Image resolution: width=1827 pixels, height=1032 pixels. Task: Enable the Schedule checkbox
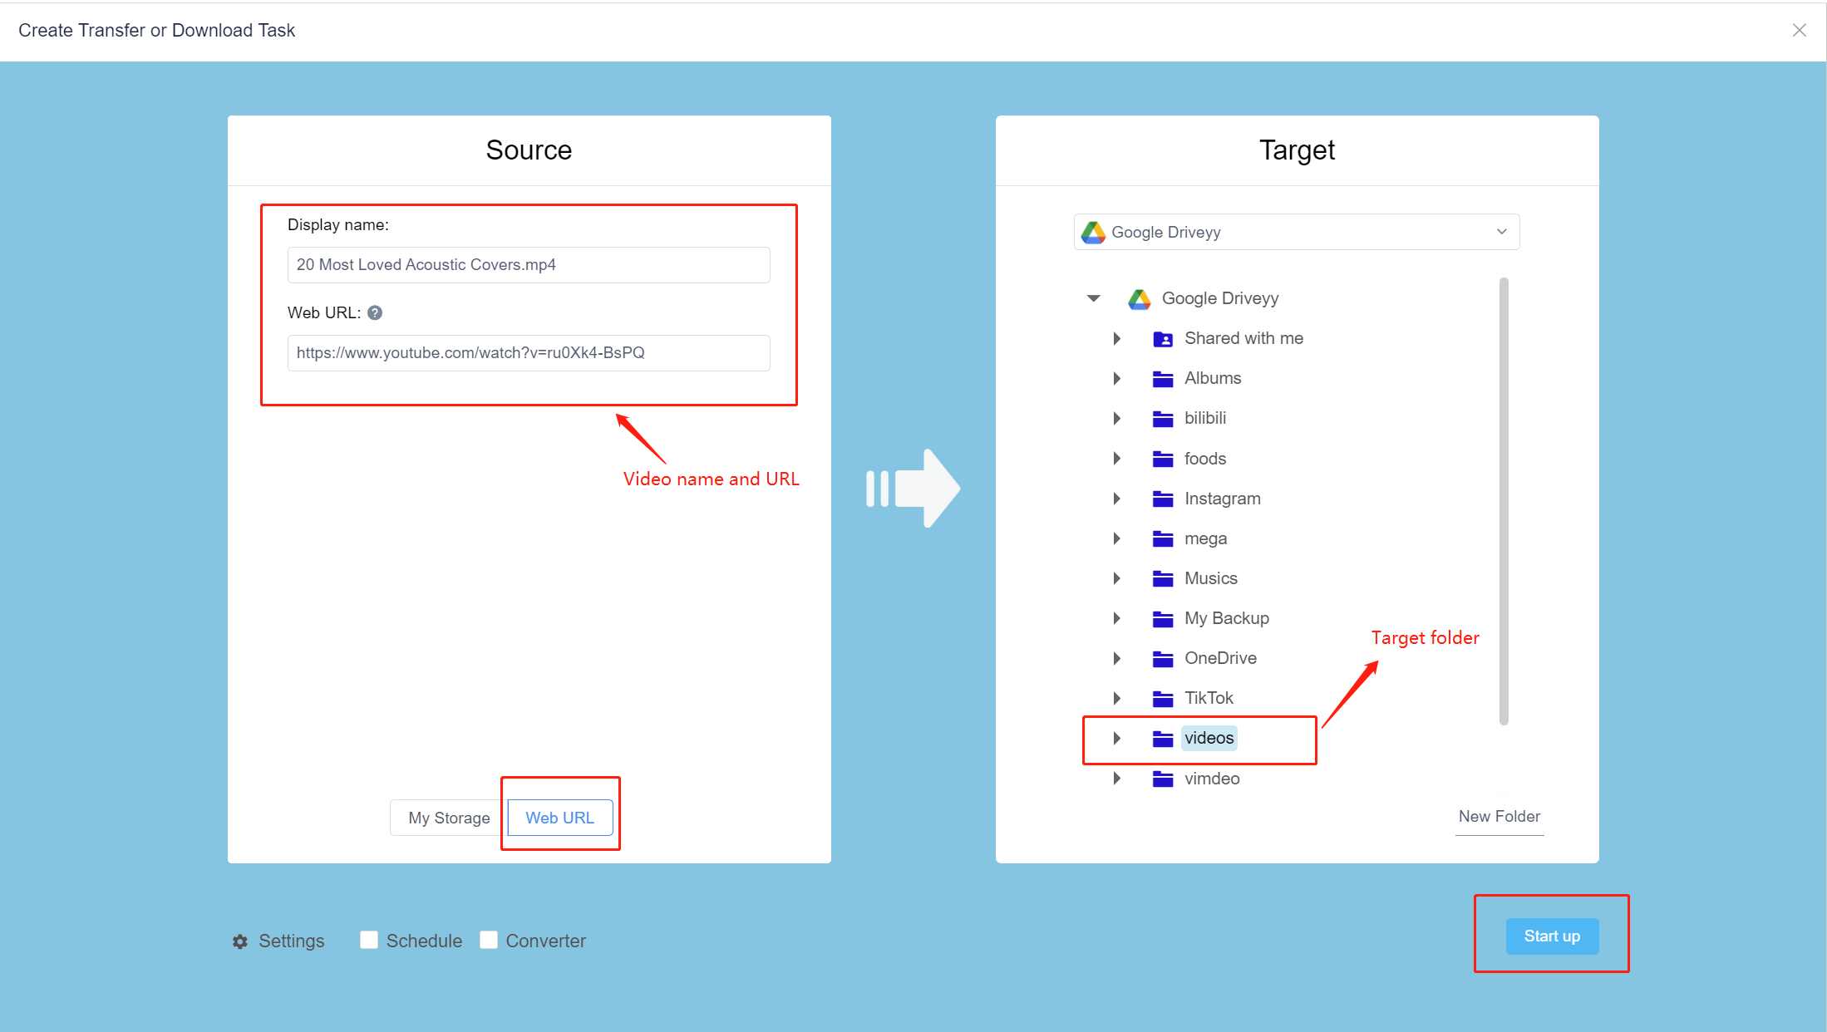point(369,941)
